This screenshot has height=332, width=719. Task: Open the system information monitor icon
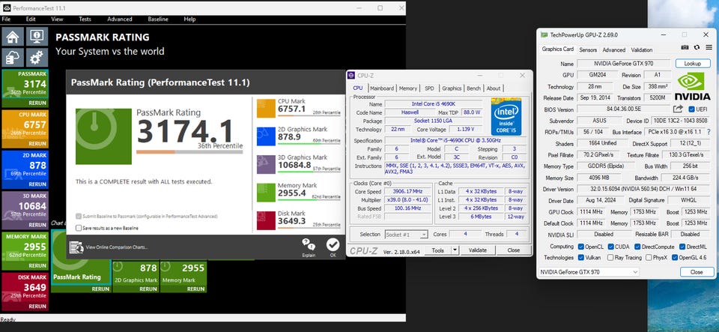[37, 37]
